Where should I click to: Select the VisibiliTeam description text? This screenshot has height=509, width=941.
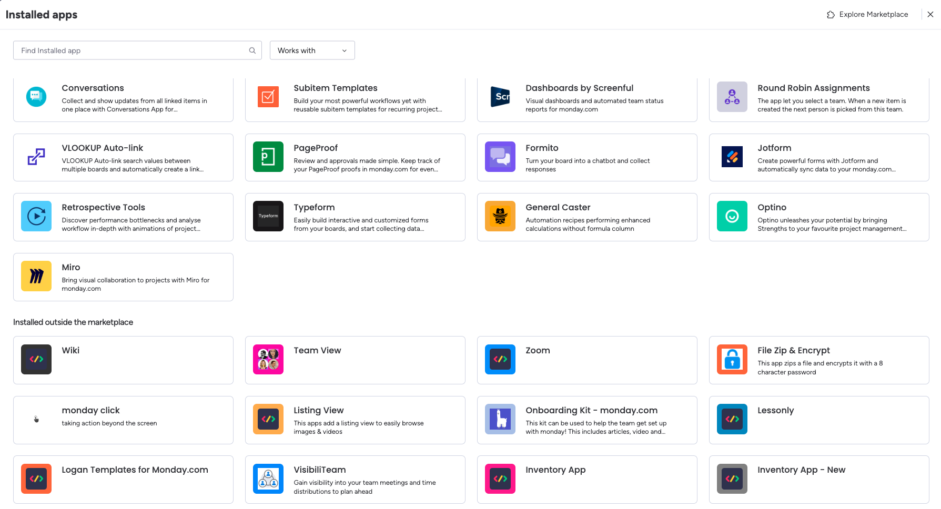pos(365,487)
